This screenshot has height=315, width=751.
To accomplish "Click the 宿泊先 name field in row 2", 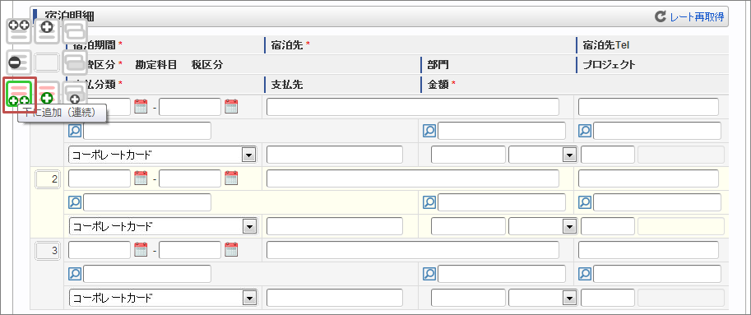I will point(413,178).
